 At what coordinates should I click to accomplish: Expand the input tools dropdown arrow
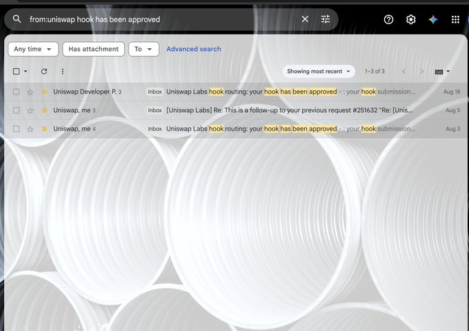[448, 72]
